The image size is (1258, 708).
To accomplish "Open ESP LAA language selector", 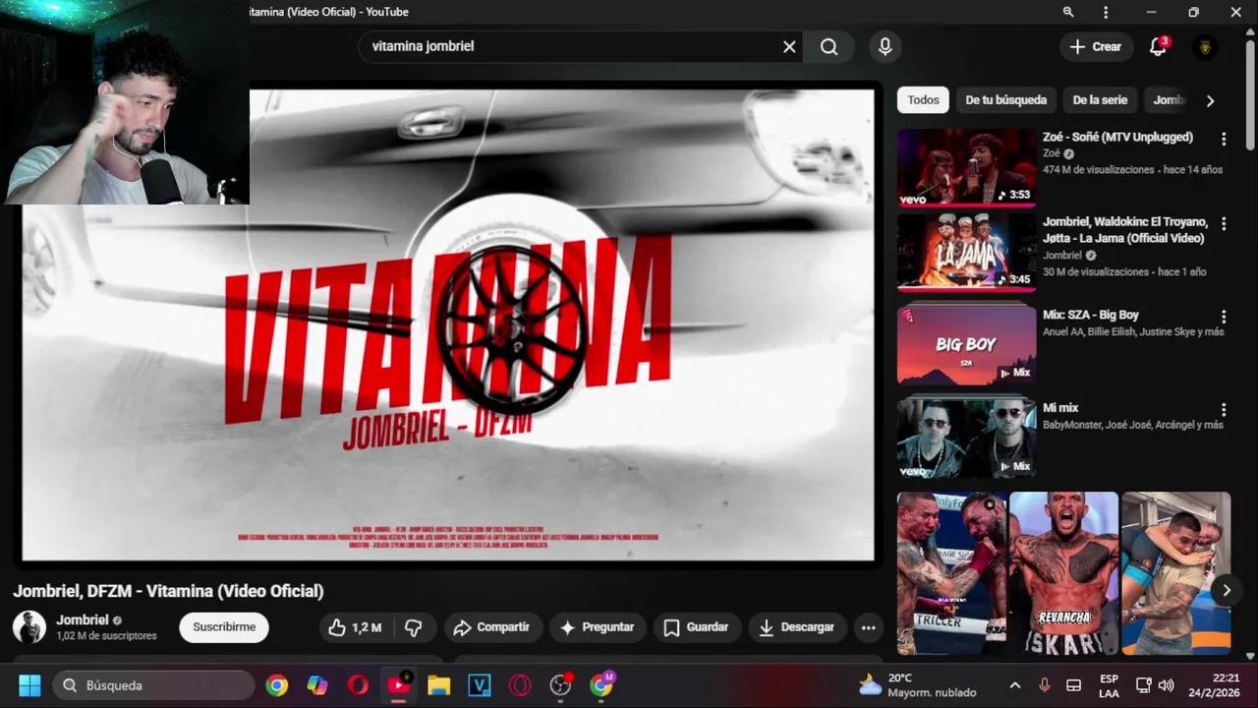I will point(1109,685).
